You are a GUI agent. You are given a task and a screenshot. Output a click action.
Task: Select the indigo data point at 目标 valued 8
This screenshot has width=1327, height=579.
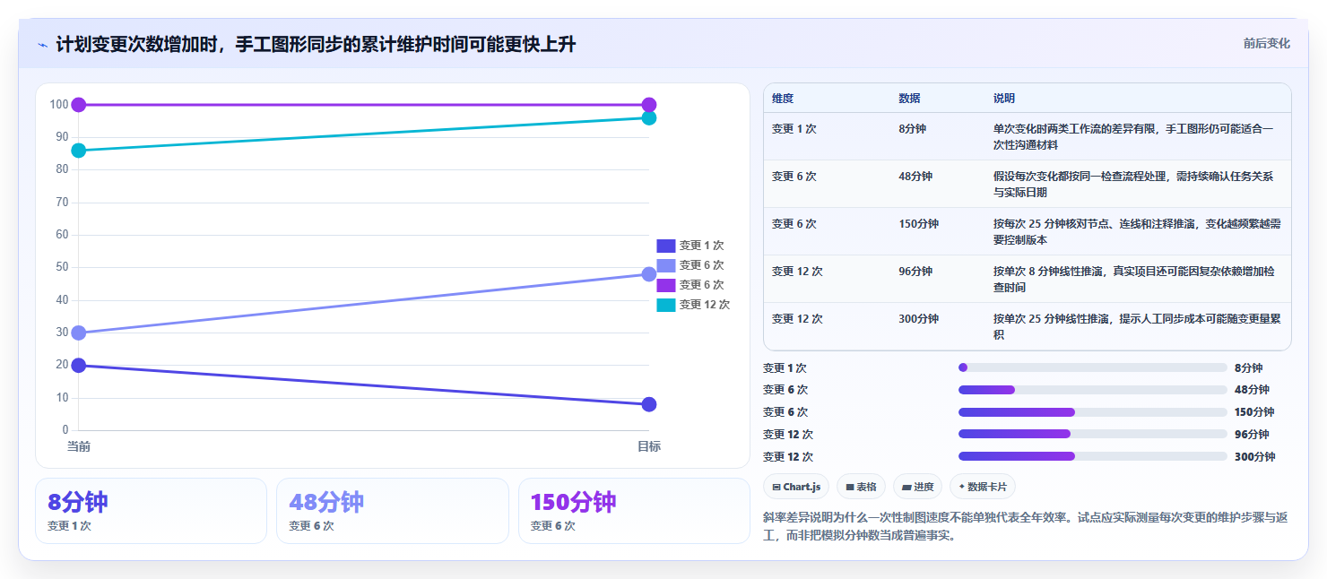click(x=649, y=404)
